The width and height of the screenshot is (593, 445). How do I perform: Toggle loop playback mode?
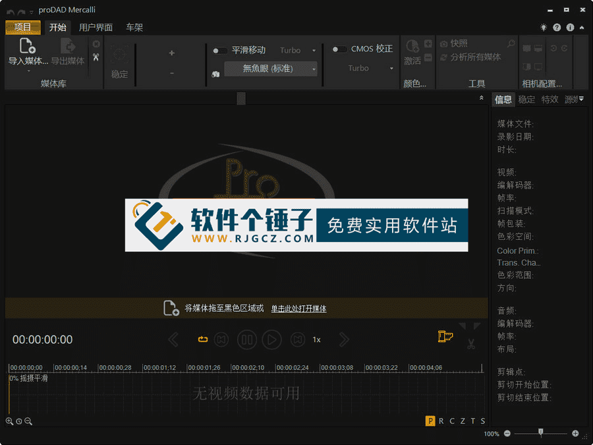(x=203, y=339)
